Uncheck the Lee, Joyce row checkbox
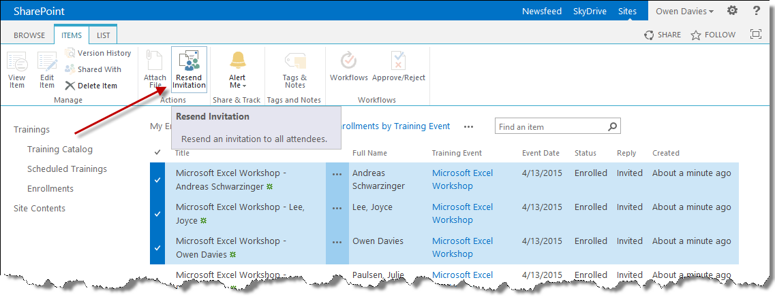Image resolution: width=775 pixels, height=297 pixels. 157,213
